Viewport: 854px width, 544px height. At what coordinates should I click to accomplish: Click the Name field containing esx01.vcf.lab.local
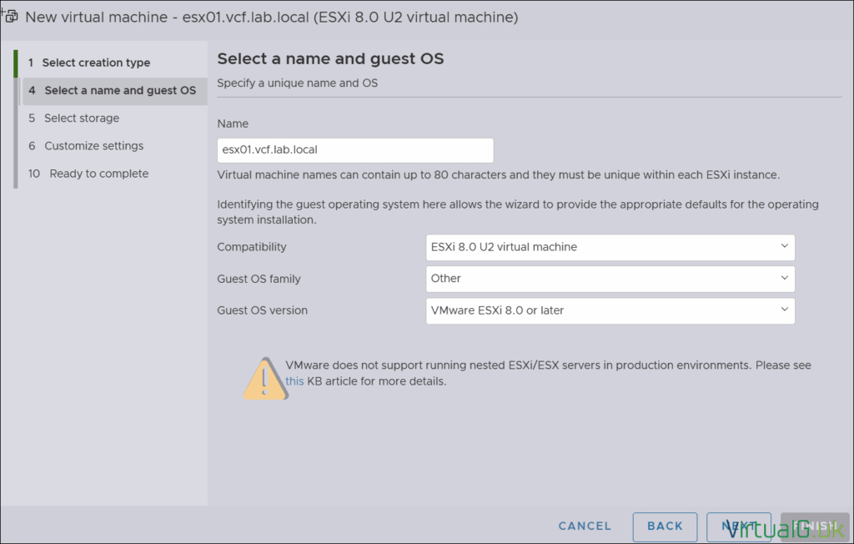(x=354, y=150)
